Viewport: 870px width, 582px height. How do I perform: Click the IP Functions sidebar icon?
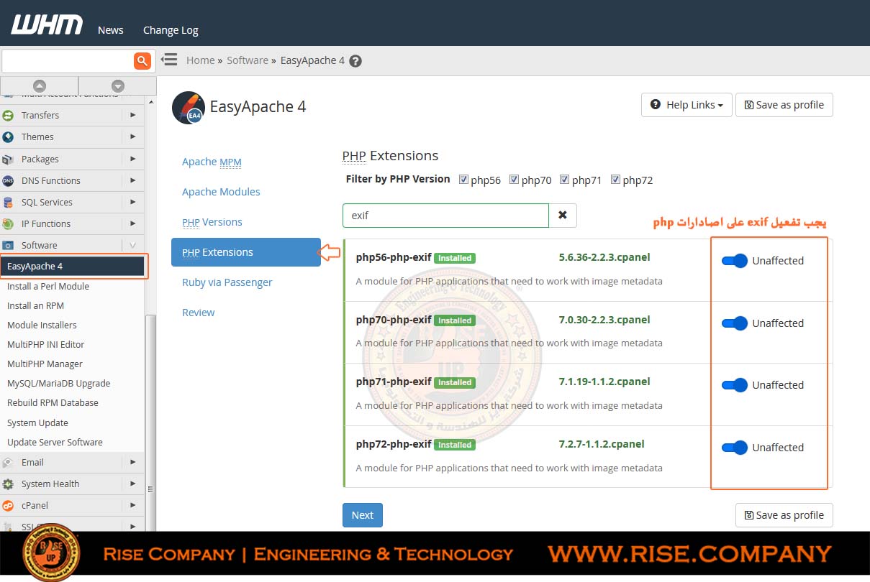[x=9, y=223]
